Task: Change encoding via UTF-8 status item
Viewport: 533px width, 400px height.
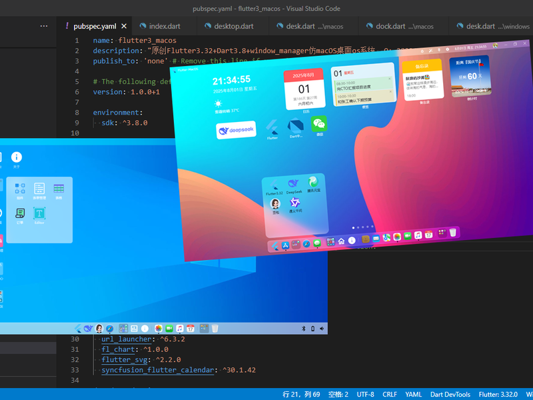Action: coord(365,394)
